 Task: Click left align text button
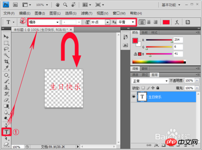point(142,22)
